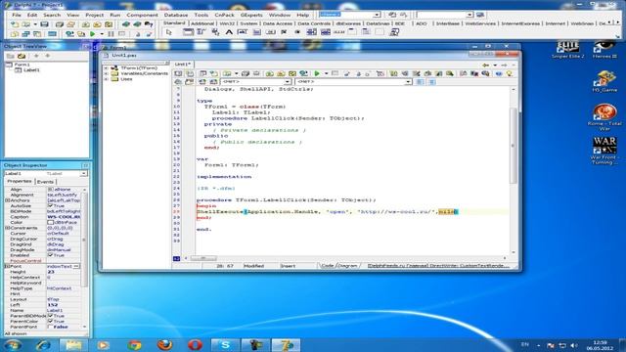Click the Pause button in the debug toolbar
This screenshot has width=626, height=352.
click(x=111, y=34)
